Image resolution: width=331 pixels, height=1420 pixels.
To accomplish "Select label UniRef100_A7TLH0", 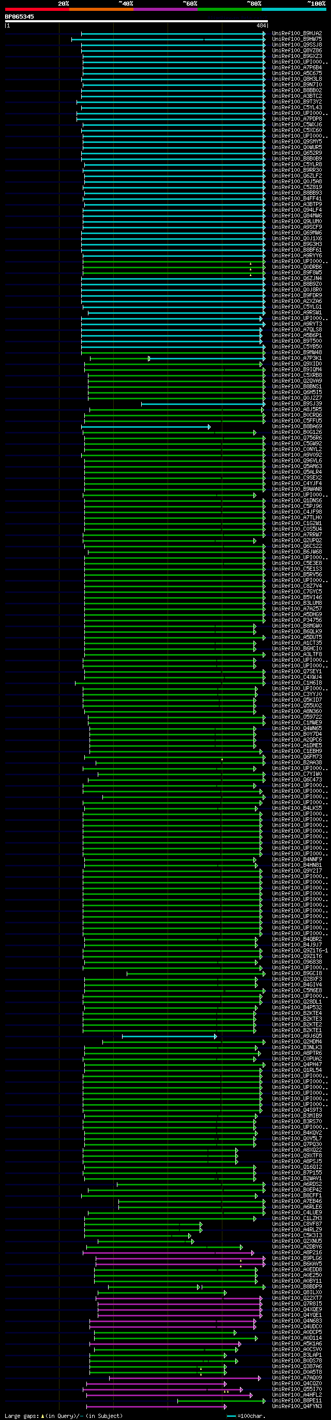I will pyautogui.click(x=297, y=518).
